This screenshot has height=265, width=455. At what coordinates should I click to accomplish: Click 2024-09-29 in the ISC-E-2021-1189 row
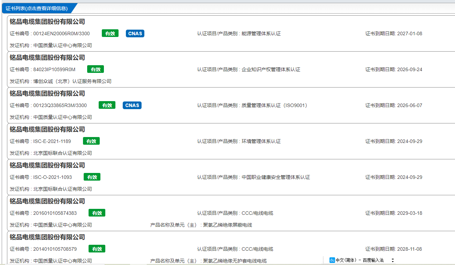tap(410, 142)
